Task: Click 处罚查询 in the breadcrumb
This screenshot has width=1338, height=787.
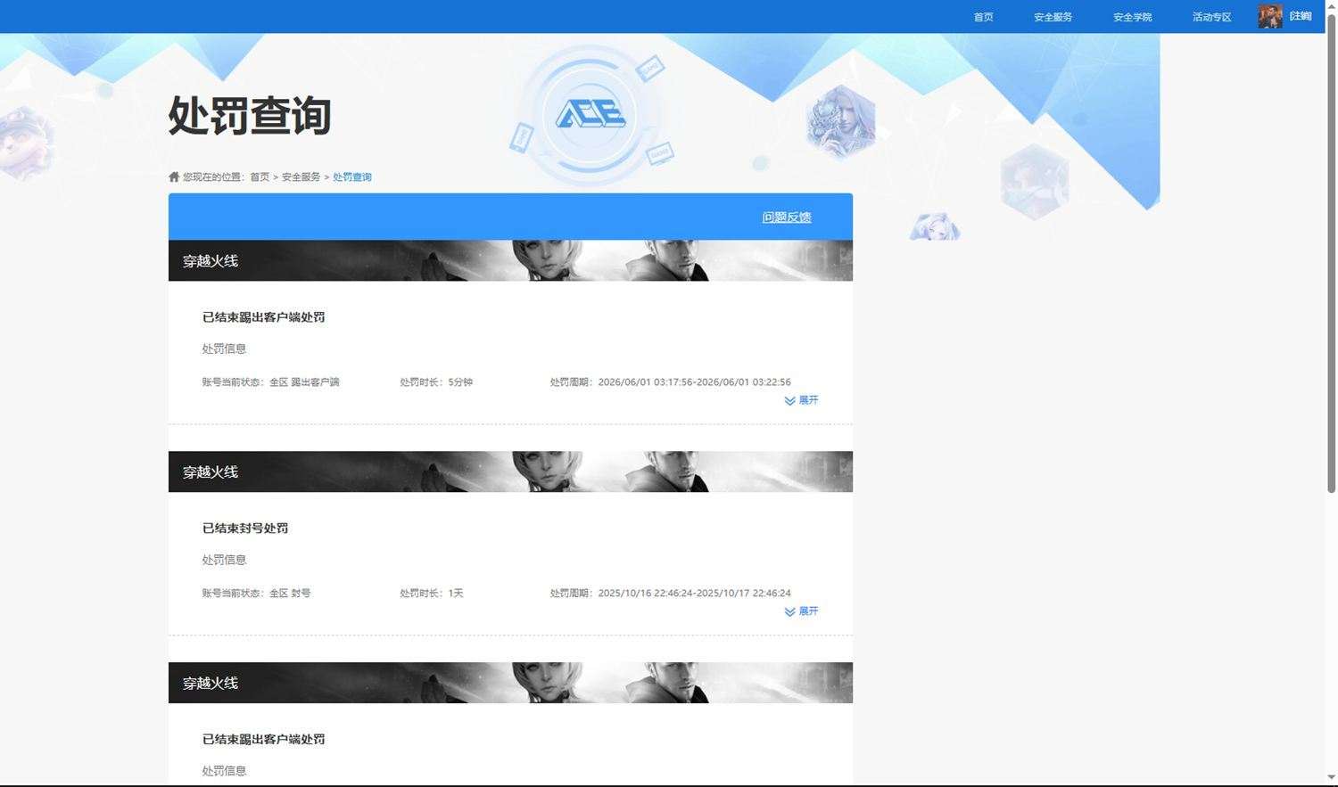Action: coord(352,176)
